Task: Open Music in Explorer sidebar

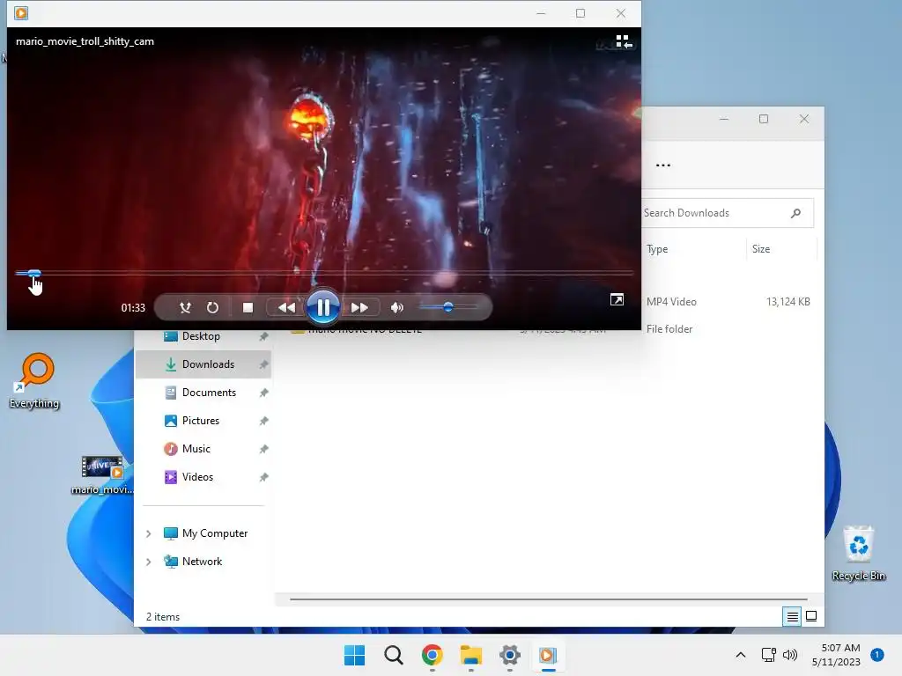Action: tap(196, 449)
